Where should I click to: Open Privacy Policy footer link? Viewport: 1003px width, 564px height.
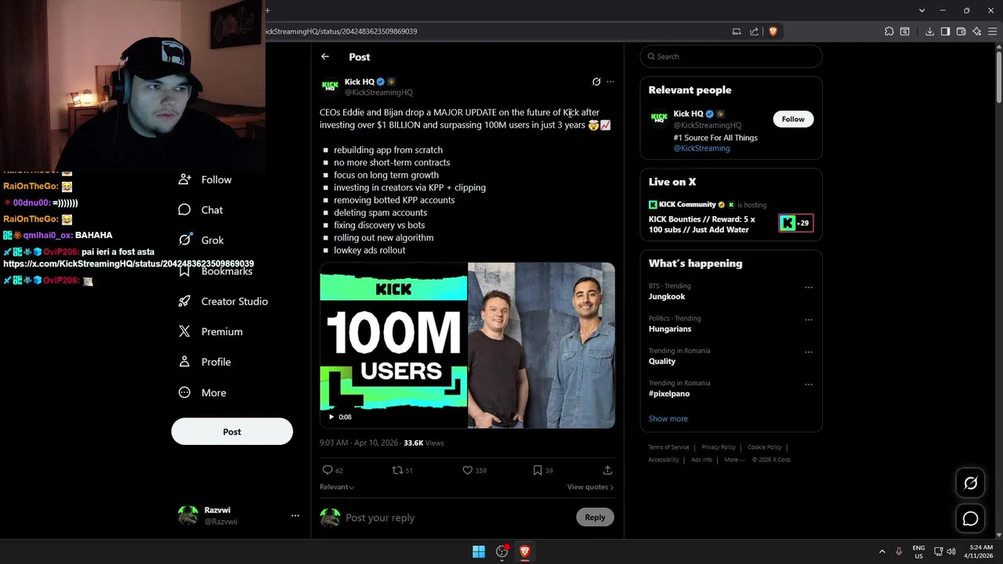(719, 447)
